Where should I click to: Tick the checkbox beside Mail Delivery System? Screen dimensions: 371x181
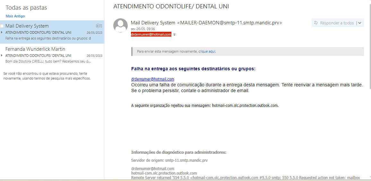tap(2, 26)
